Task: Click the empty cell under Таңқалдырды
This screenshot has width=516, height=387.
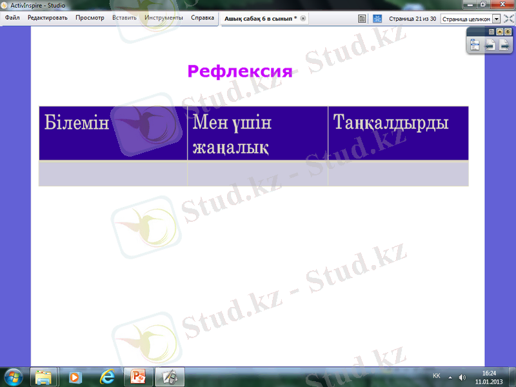Action: [398, 174]
